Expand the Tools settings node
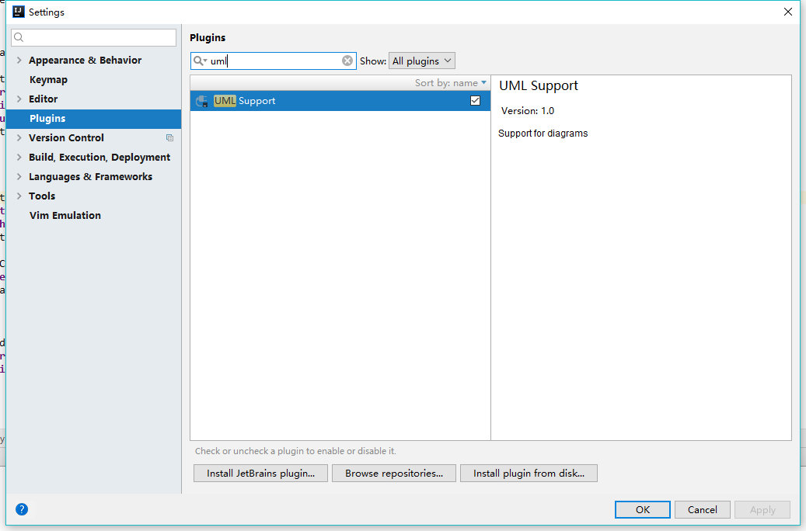Image resolution: width=806 pixels, height=531 pixels. point(19,196)
